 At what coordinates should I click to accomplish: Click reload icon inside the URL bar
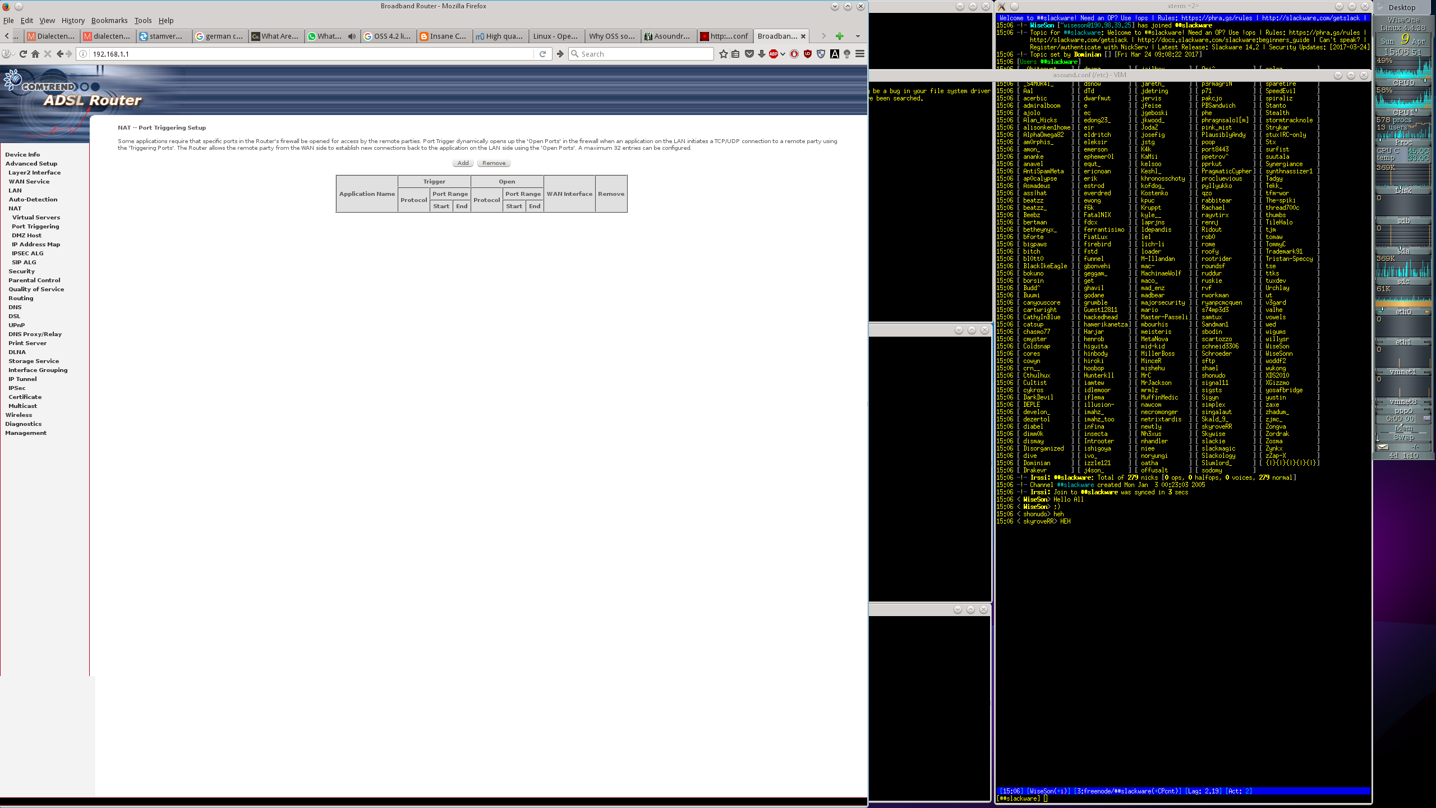coord(542,54)
